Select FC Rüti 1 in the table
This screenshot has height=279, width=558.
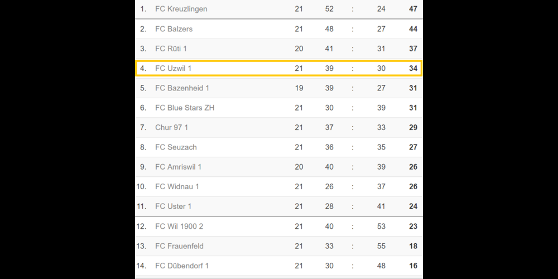point(171,49)
